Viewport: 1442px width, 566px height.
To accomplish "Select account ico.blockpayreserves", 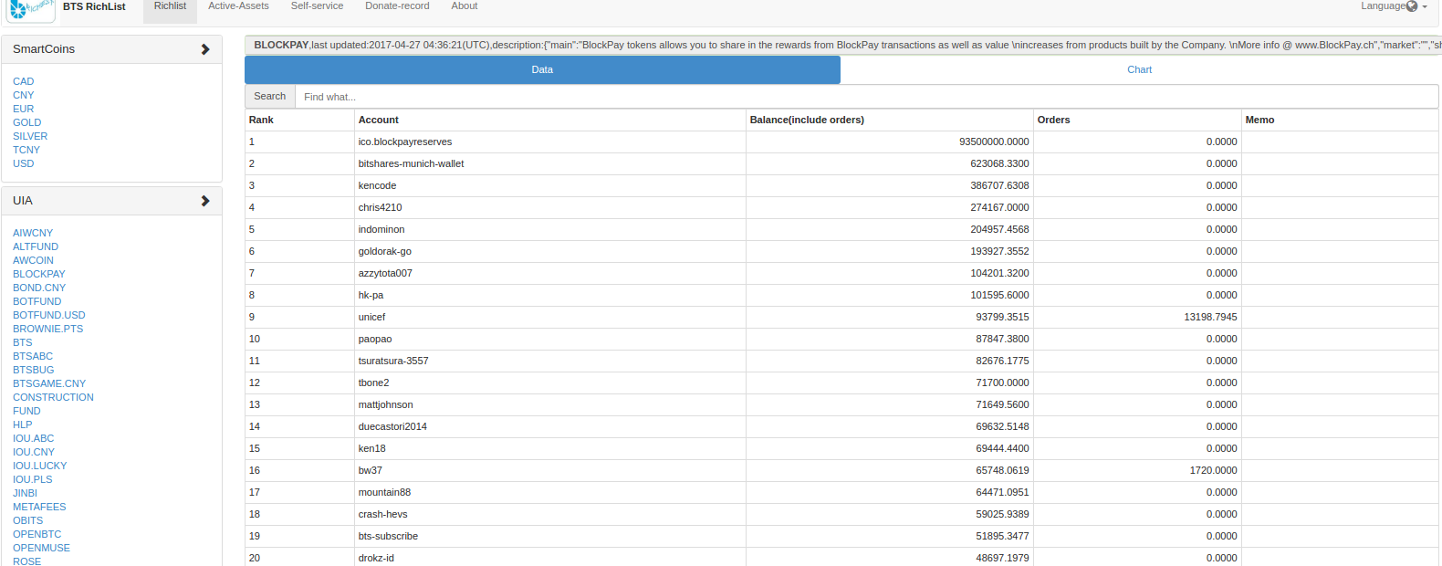I will [x=404, y=141].
